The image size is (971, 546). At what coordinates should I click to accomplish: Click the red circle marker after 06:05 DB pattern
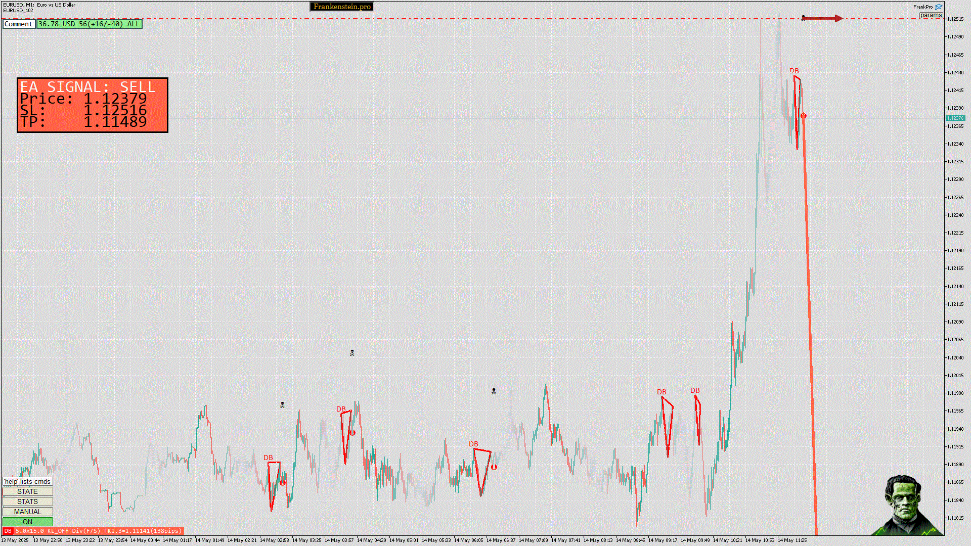click(x=494, y=467)
